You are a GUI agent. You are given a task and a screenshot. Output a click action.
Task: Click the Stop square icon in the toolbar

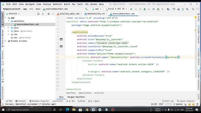(x=162, y=9)
